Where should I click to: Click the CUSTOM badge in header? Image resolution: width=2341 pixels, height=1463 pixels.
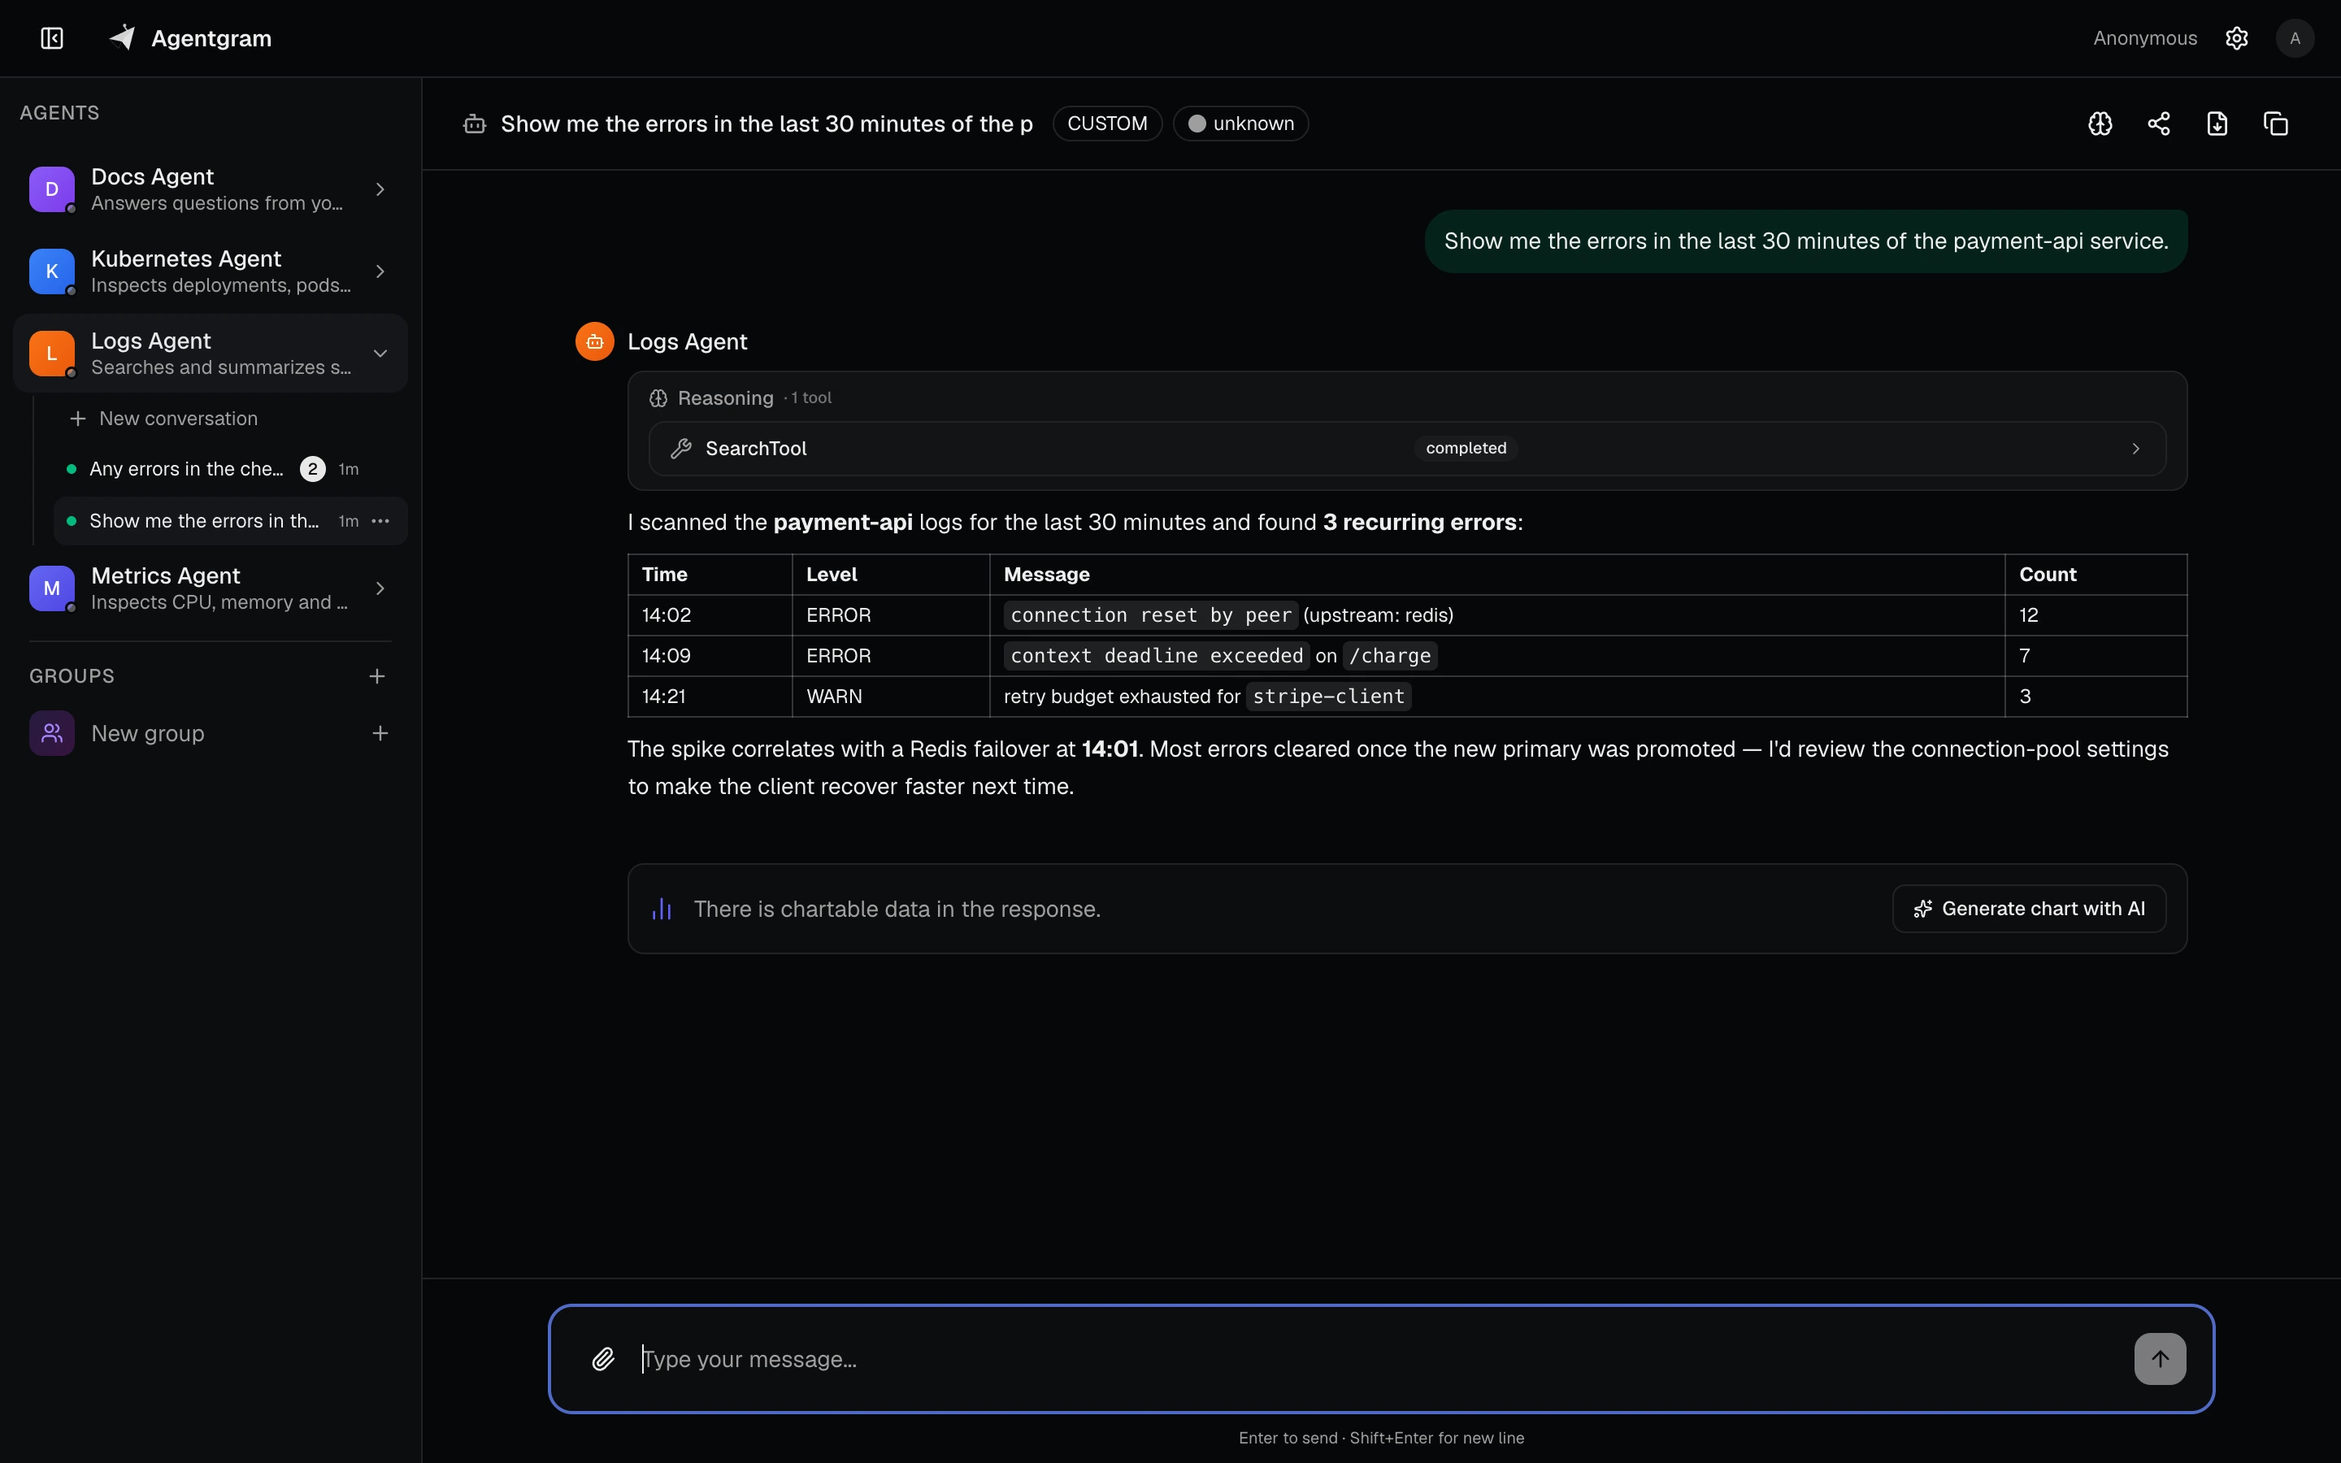1106,124
